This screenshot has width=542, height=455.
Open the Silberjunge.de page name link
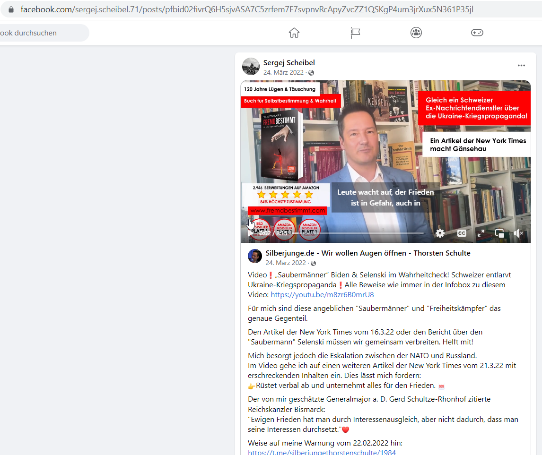coord(368,253)
